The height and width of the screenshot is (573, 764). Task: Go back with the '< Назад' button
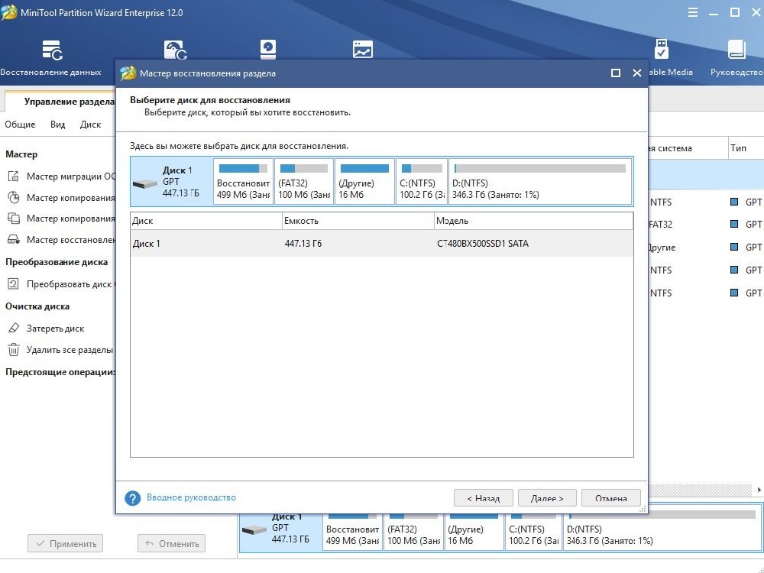click(484, 498)
